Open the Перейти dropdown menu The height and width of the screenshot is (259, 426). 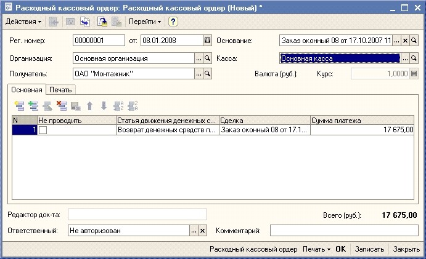click(145, 22)
